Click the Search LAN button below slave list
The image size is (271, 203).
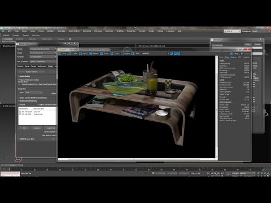[x=51, y=128]
